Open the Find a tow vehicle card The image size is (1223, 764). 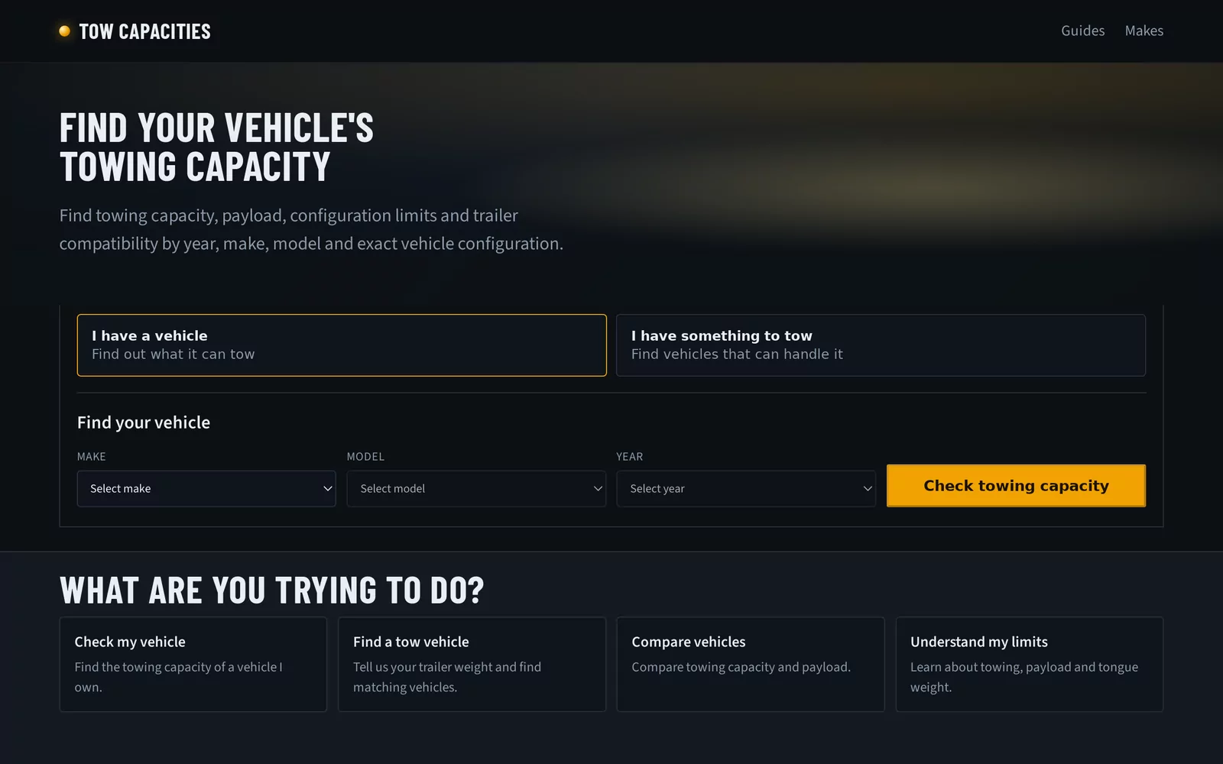pyautogui.click(x=472, y=665)
